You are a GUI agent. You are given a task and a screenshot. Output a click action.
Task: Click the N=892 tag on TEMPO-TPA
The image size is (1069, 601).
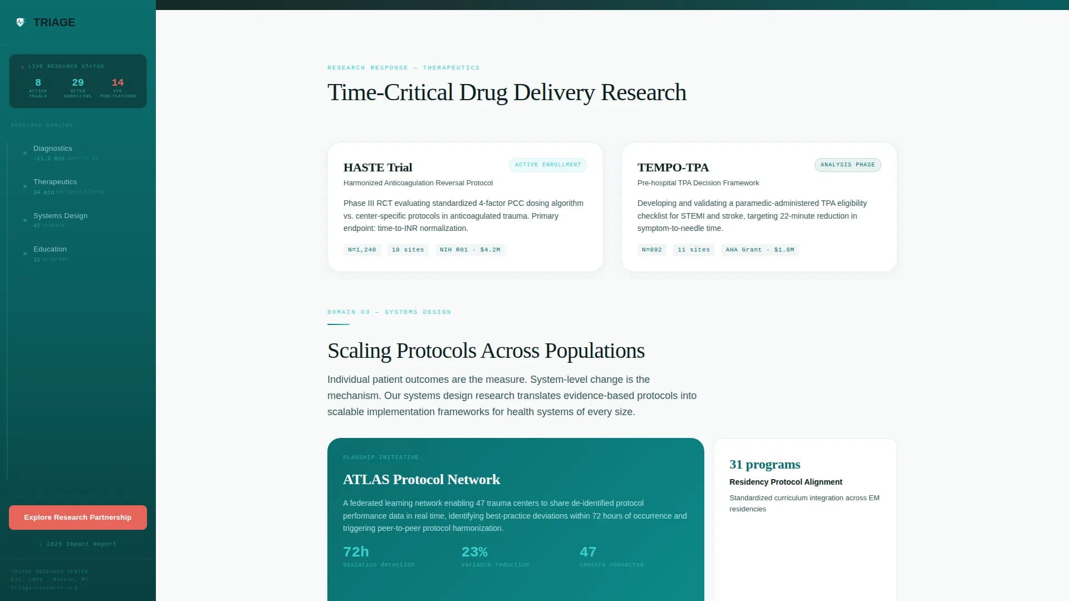[x=652, y=250]
